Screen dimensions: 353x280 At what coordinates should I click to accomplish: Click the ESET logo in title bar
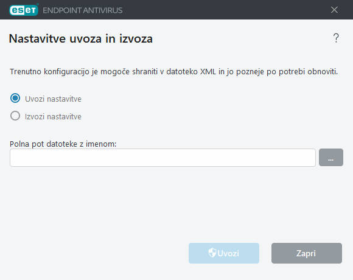pos(24,10)
